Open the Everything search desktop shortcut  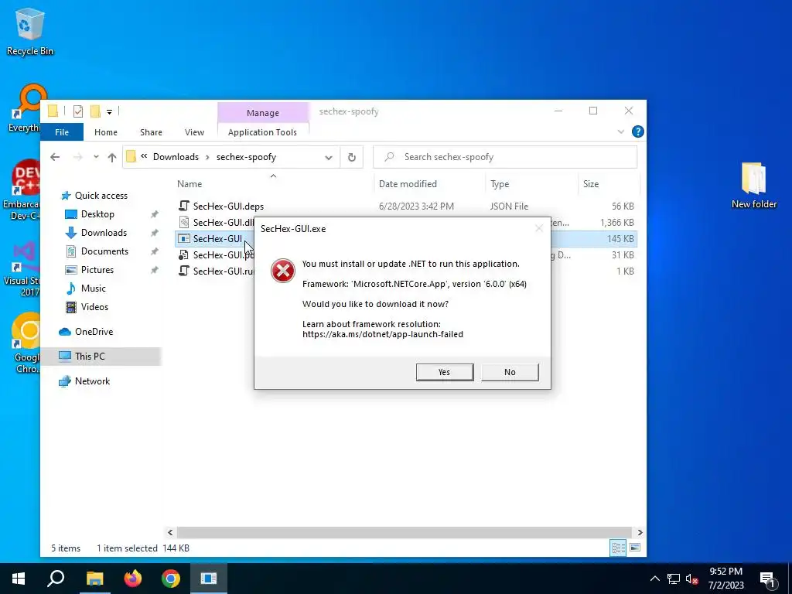point(26,108)
